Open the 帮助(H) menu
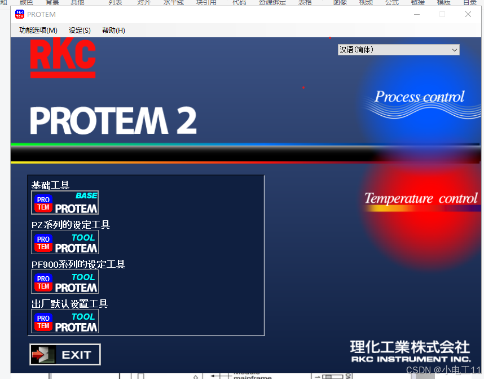 pyautogui.click(x=113, y=31)
